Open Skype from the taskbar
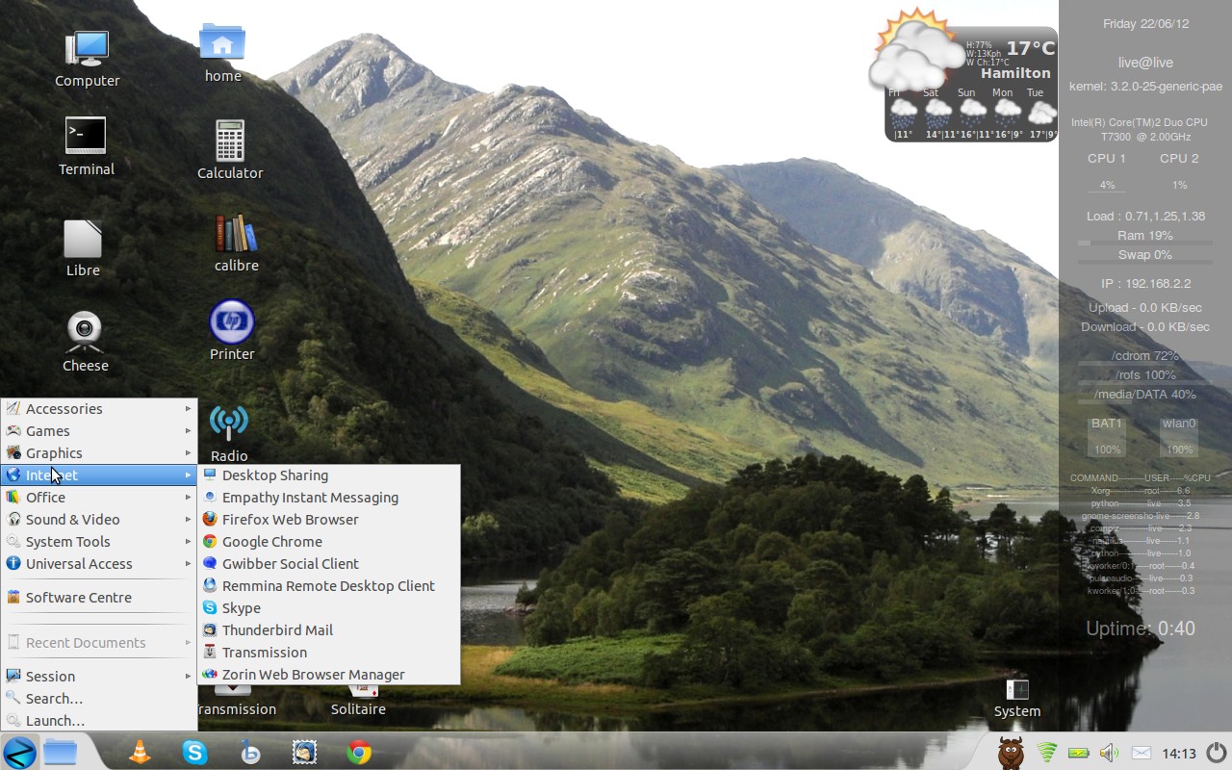Image resolution: width=1232 pixels, height=770 pixels. [x=194, y=752]
